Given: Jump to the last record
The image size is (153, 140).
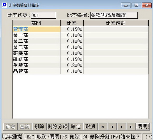Looking at the screenshot, I should 131,127.
